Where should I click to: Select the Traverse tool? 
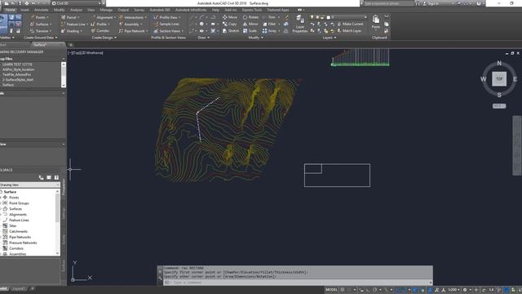click(x=41, y=31)
